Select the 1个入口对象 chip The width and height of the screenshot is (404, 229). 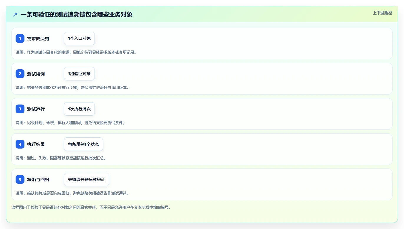(79, 38)
